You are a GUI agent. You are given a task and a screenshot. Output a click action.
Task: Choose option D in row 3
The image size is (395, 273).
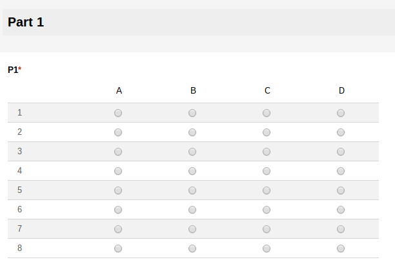(341, 152)
